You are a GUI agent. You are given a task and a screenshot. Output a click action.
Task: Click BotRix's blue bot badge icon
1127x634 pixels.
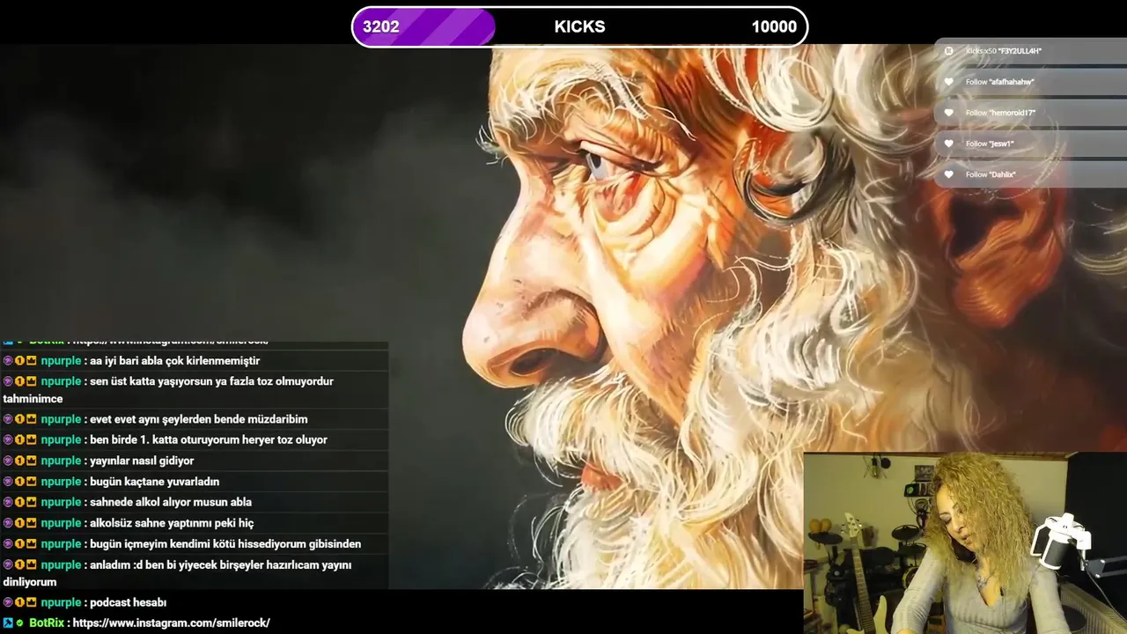click(8, 623)
